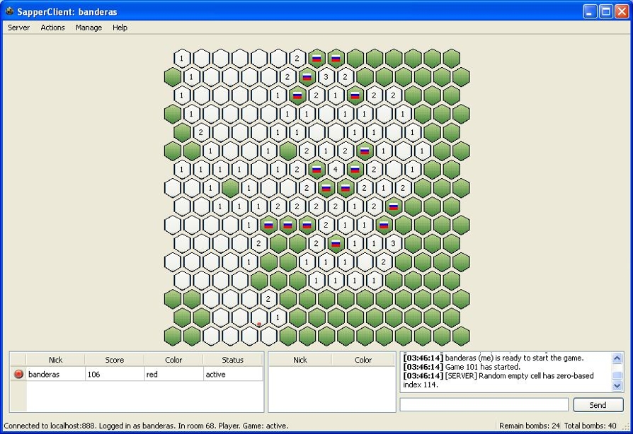The height and width of the screenshot is (434, 633).
Task: Click the flag in the second board row
Action: pyautogui.click(x=307, y=76)
